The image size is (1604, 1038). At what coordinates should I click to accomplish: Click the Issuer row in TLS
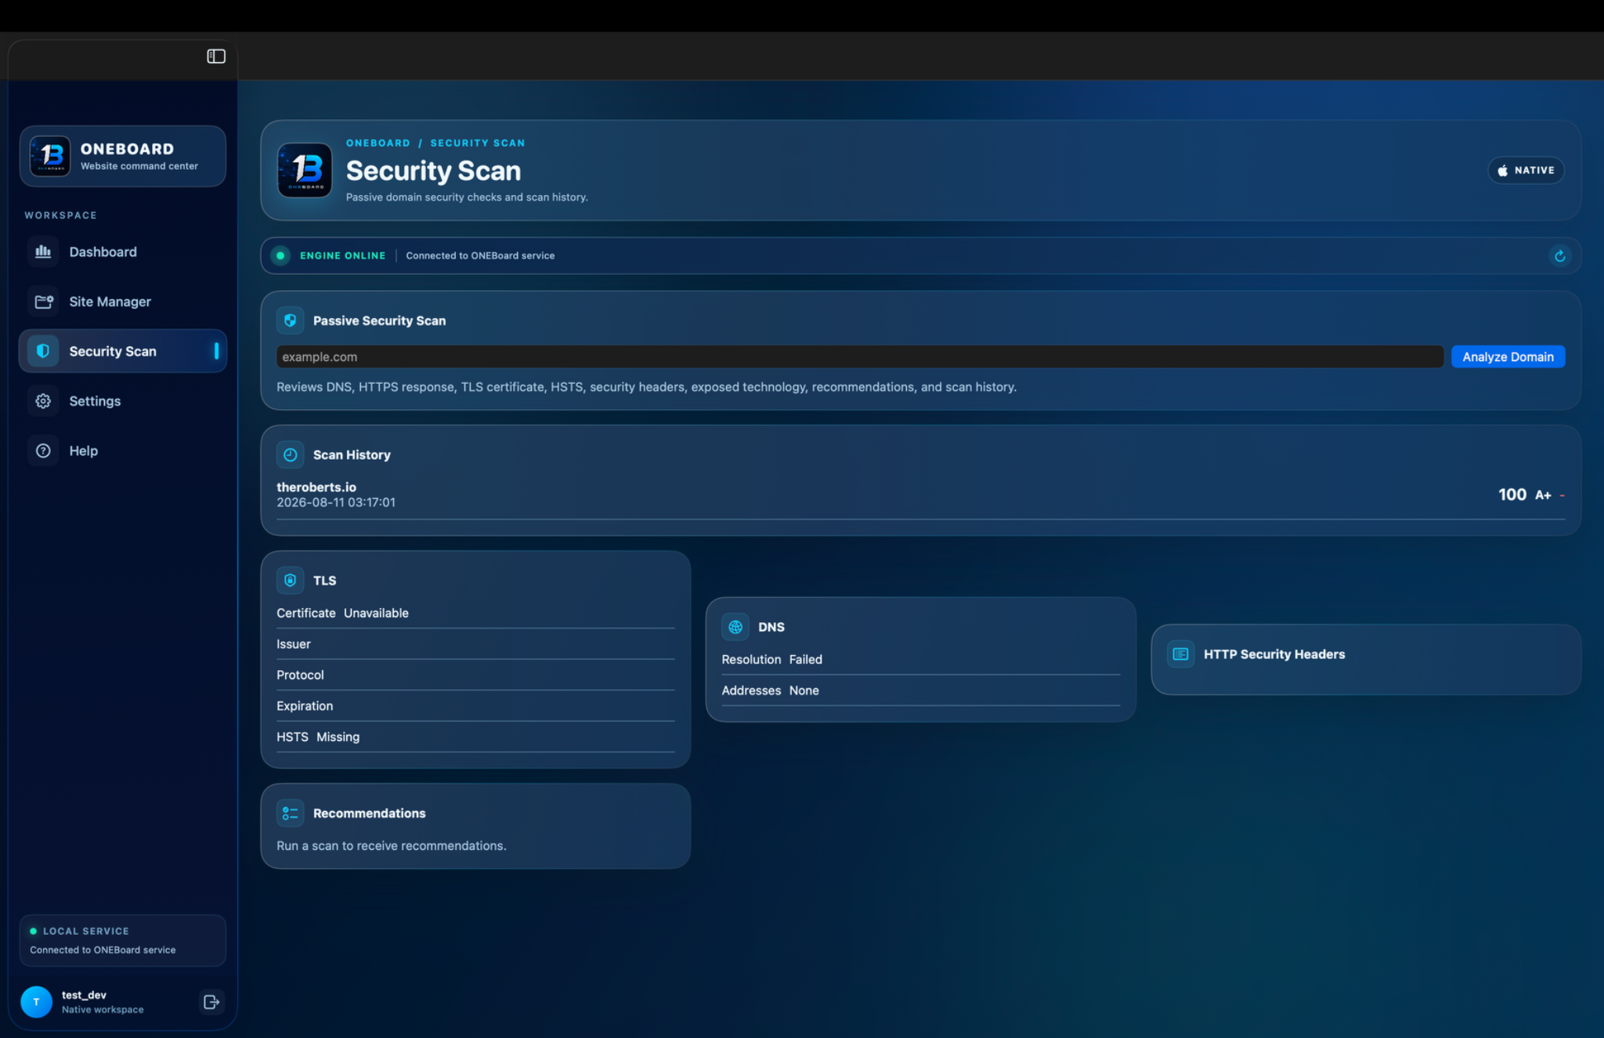pos(475,644)
